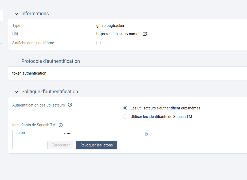Click help icon next to Authentification des utilisateurs
This screenshot has height=180, width=247.
point(70,105)
